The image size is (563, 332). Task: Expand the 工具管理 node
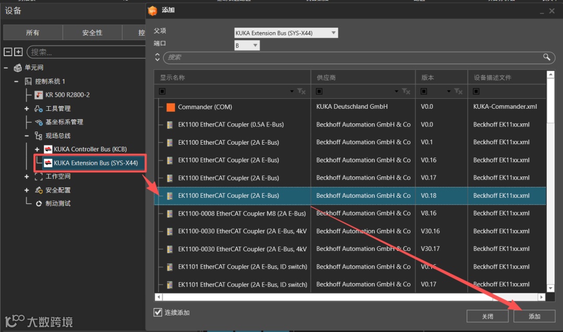click(x=27, y=109)
